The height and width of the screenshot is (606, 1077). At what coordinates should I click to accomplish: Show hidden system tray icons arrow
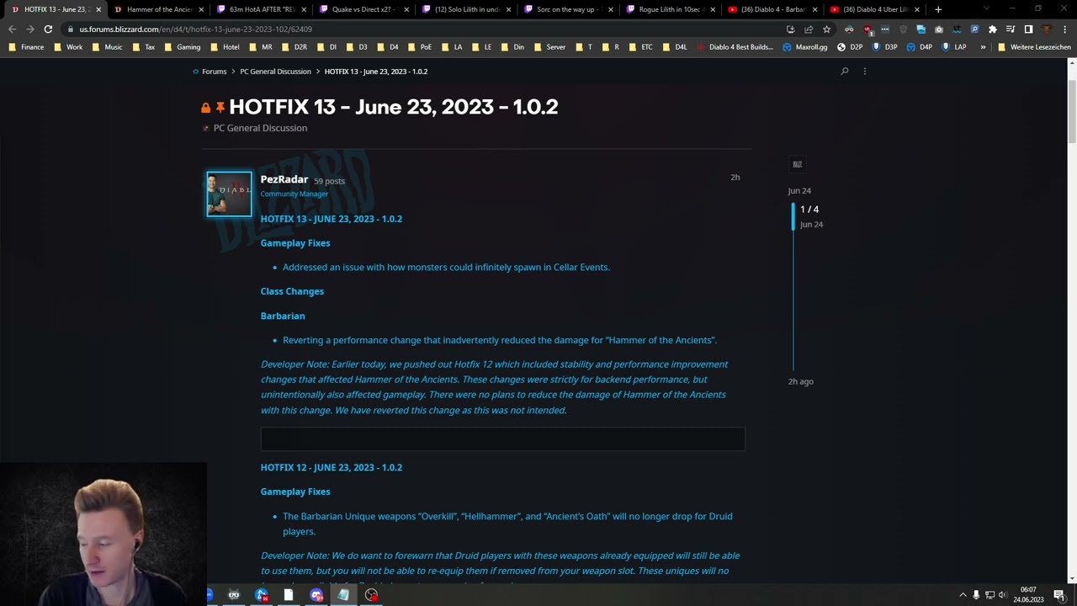pos(963,595)
